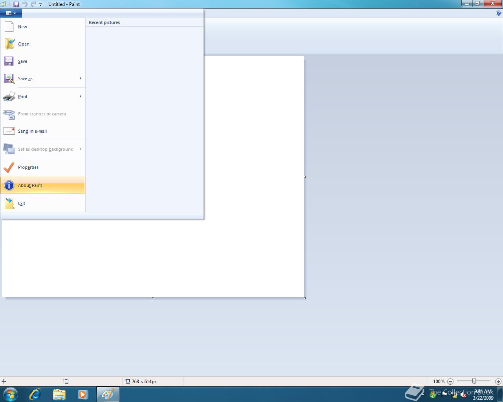
Task: Choose Exit from the Paint menu
Action: 43,203
